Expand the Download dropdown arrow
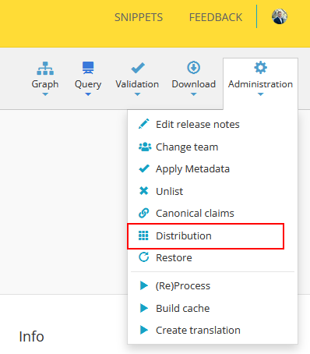 [194, 94]
